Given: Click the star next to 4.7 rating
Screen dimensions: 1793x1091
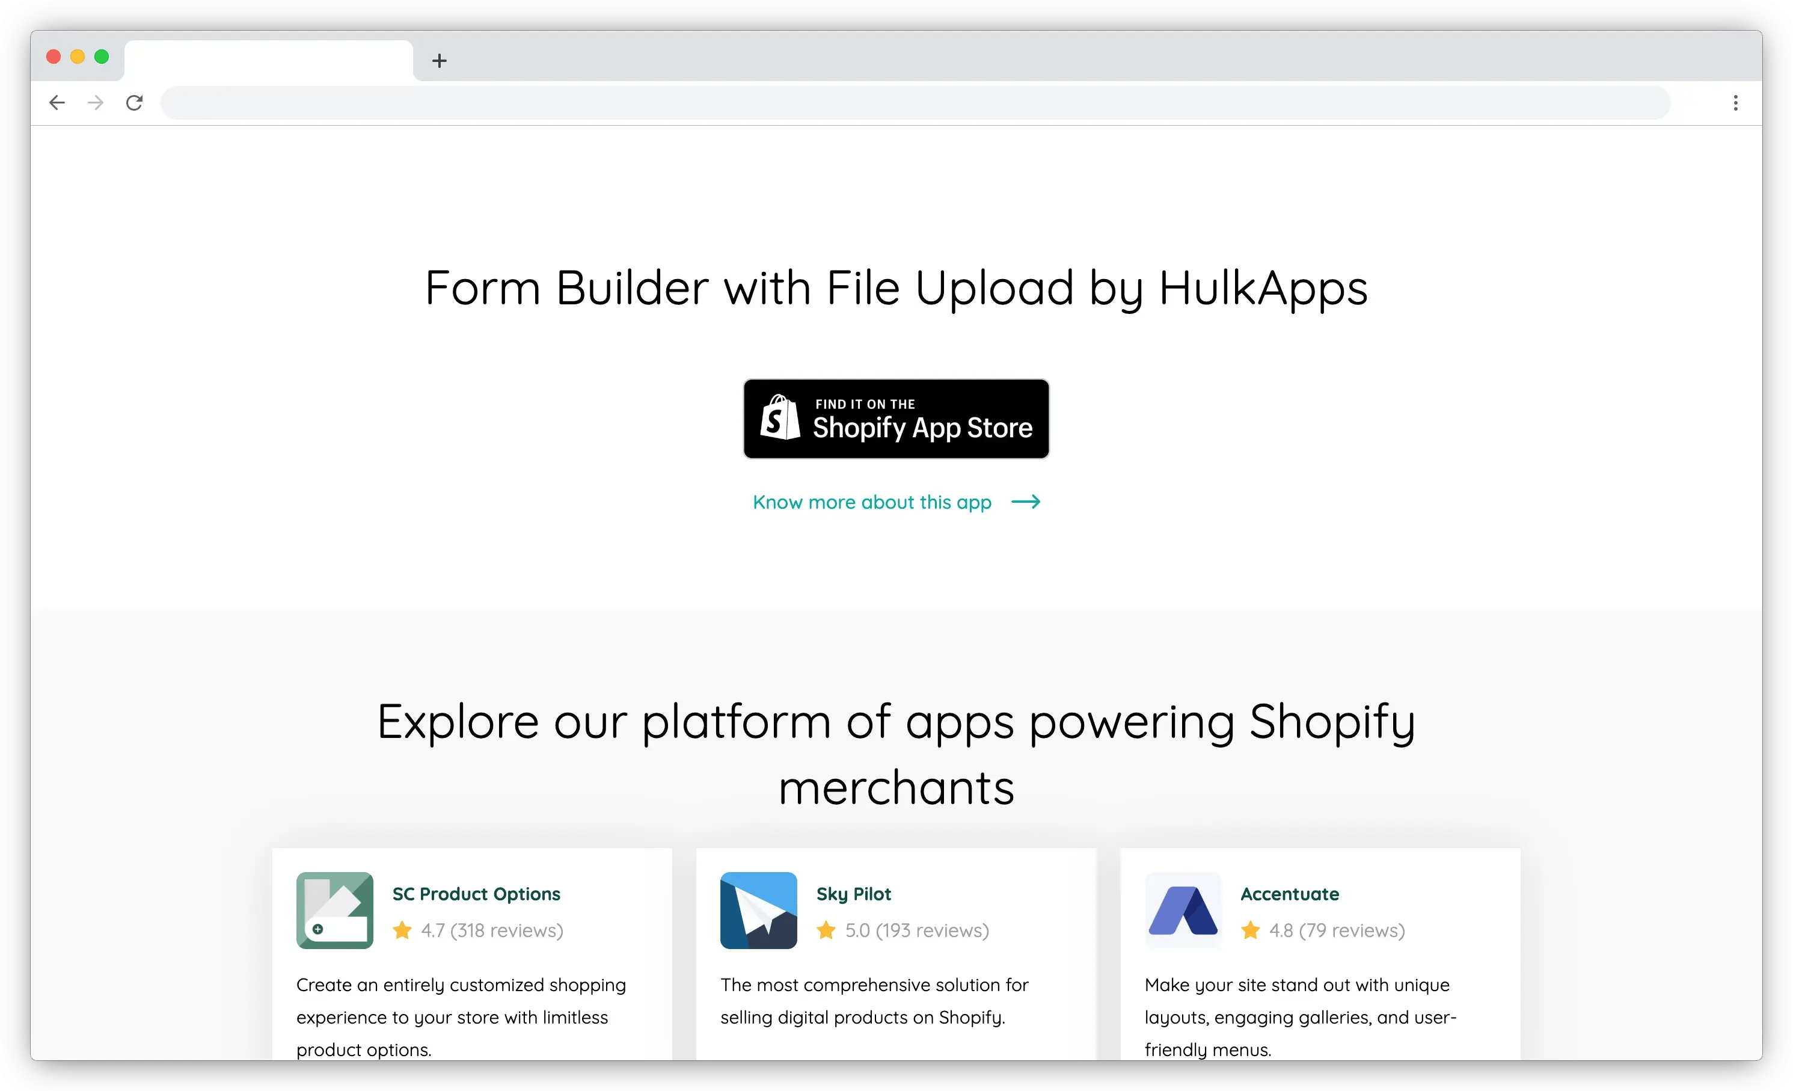Looking at the screenshot, I should [x=402, y=930].
